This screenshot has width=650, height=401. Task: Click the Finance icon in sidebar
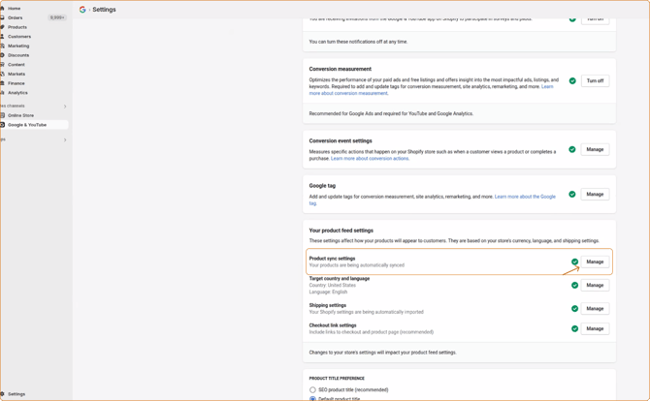pos(2,83)
